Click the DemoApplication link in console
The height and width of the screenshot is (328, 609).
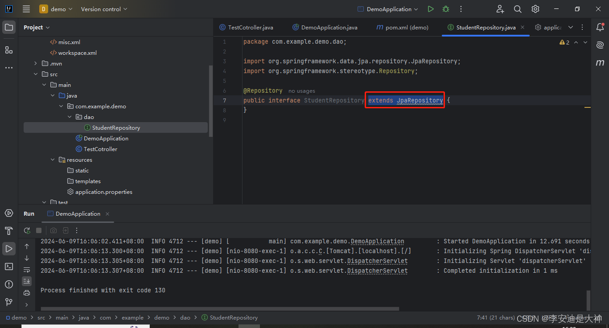(377, 241)
